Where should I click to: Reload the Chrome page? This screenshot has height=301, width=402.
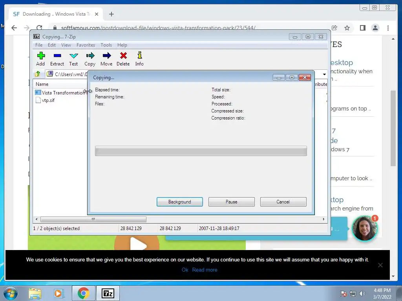click(39, 28)
